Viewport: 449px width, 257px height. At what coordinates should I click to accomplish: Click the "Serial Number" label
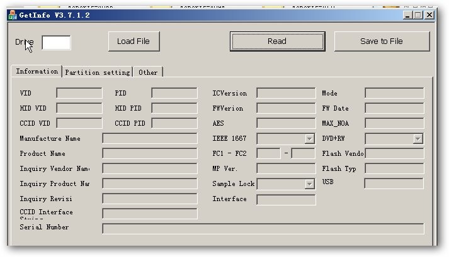pyautogui.click(x=44, y=227)
